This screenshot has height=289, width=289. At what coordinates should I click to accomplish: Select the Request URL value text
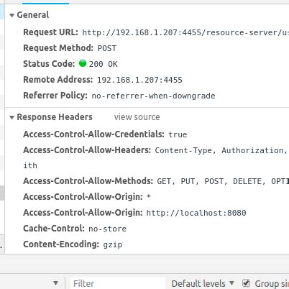click(x=185, y=32)
